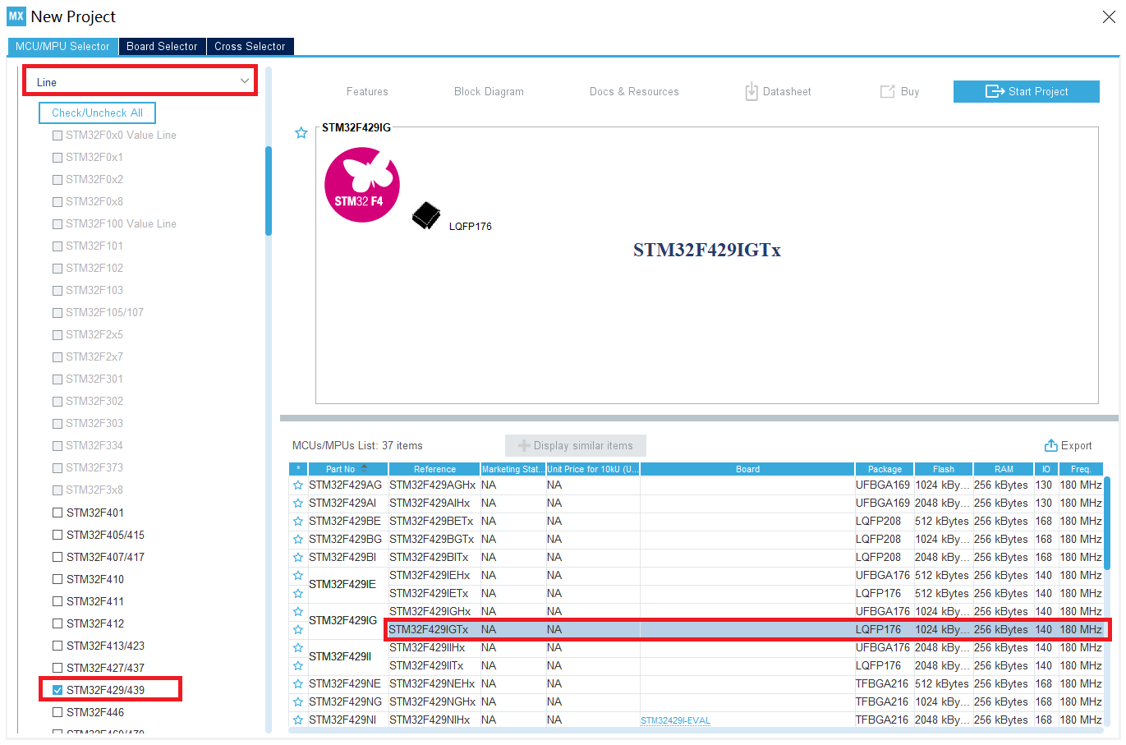Check the STM32F407/417 line checkbox
The height and width of the screenshot is (745, 1126).
(x=57, y=557)
